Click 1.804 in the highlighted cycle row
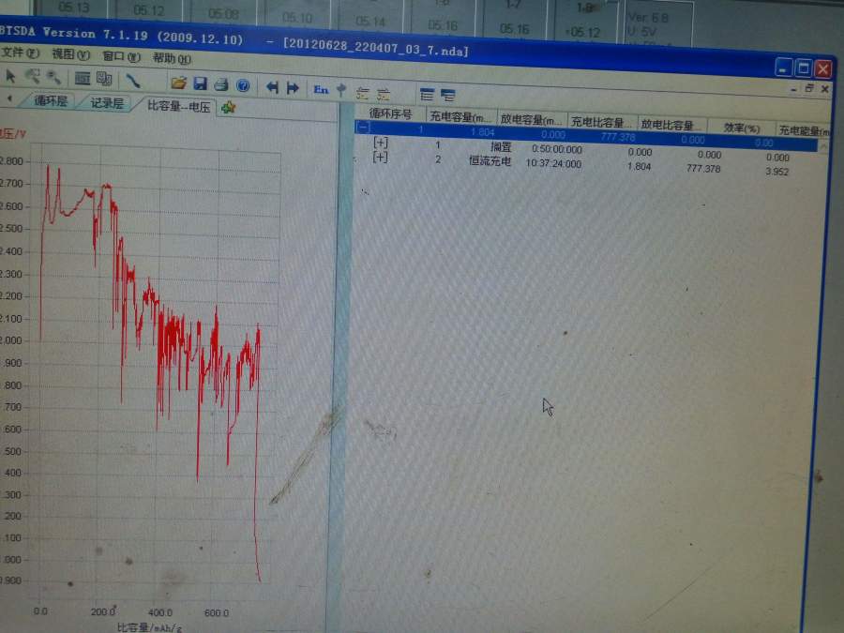This screenshot has height=633, width=844. tap(482, 132)
